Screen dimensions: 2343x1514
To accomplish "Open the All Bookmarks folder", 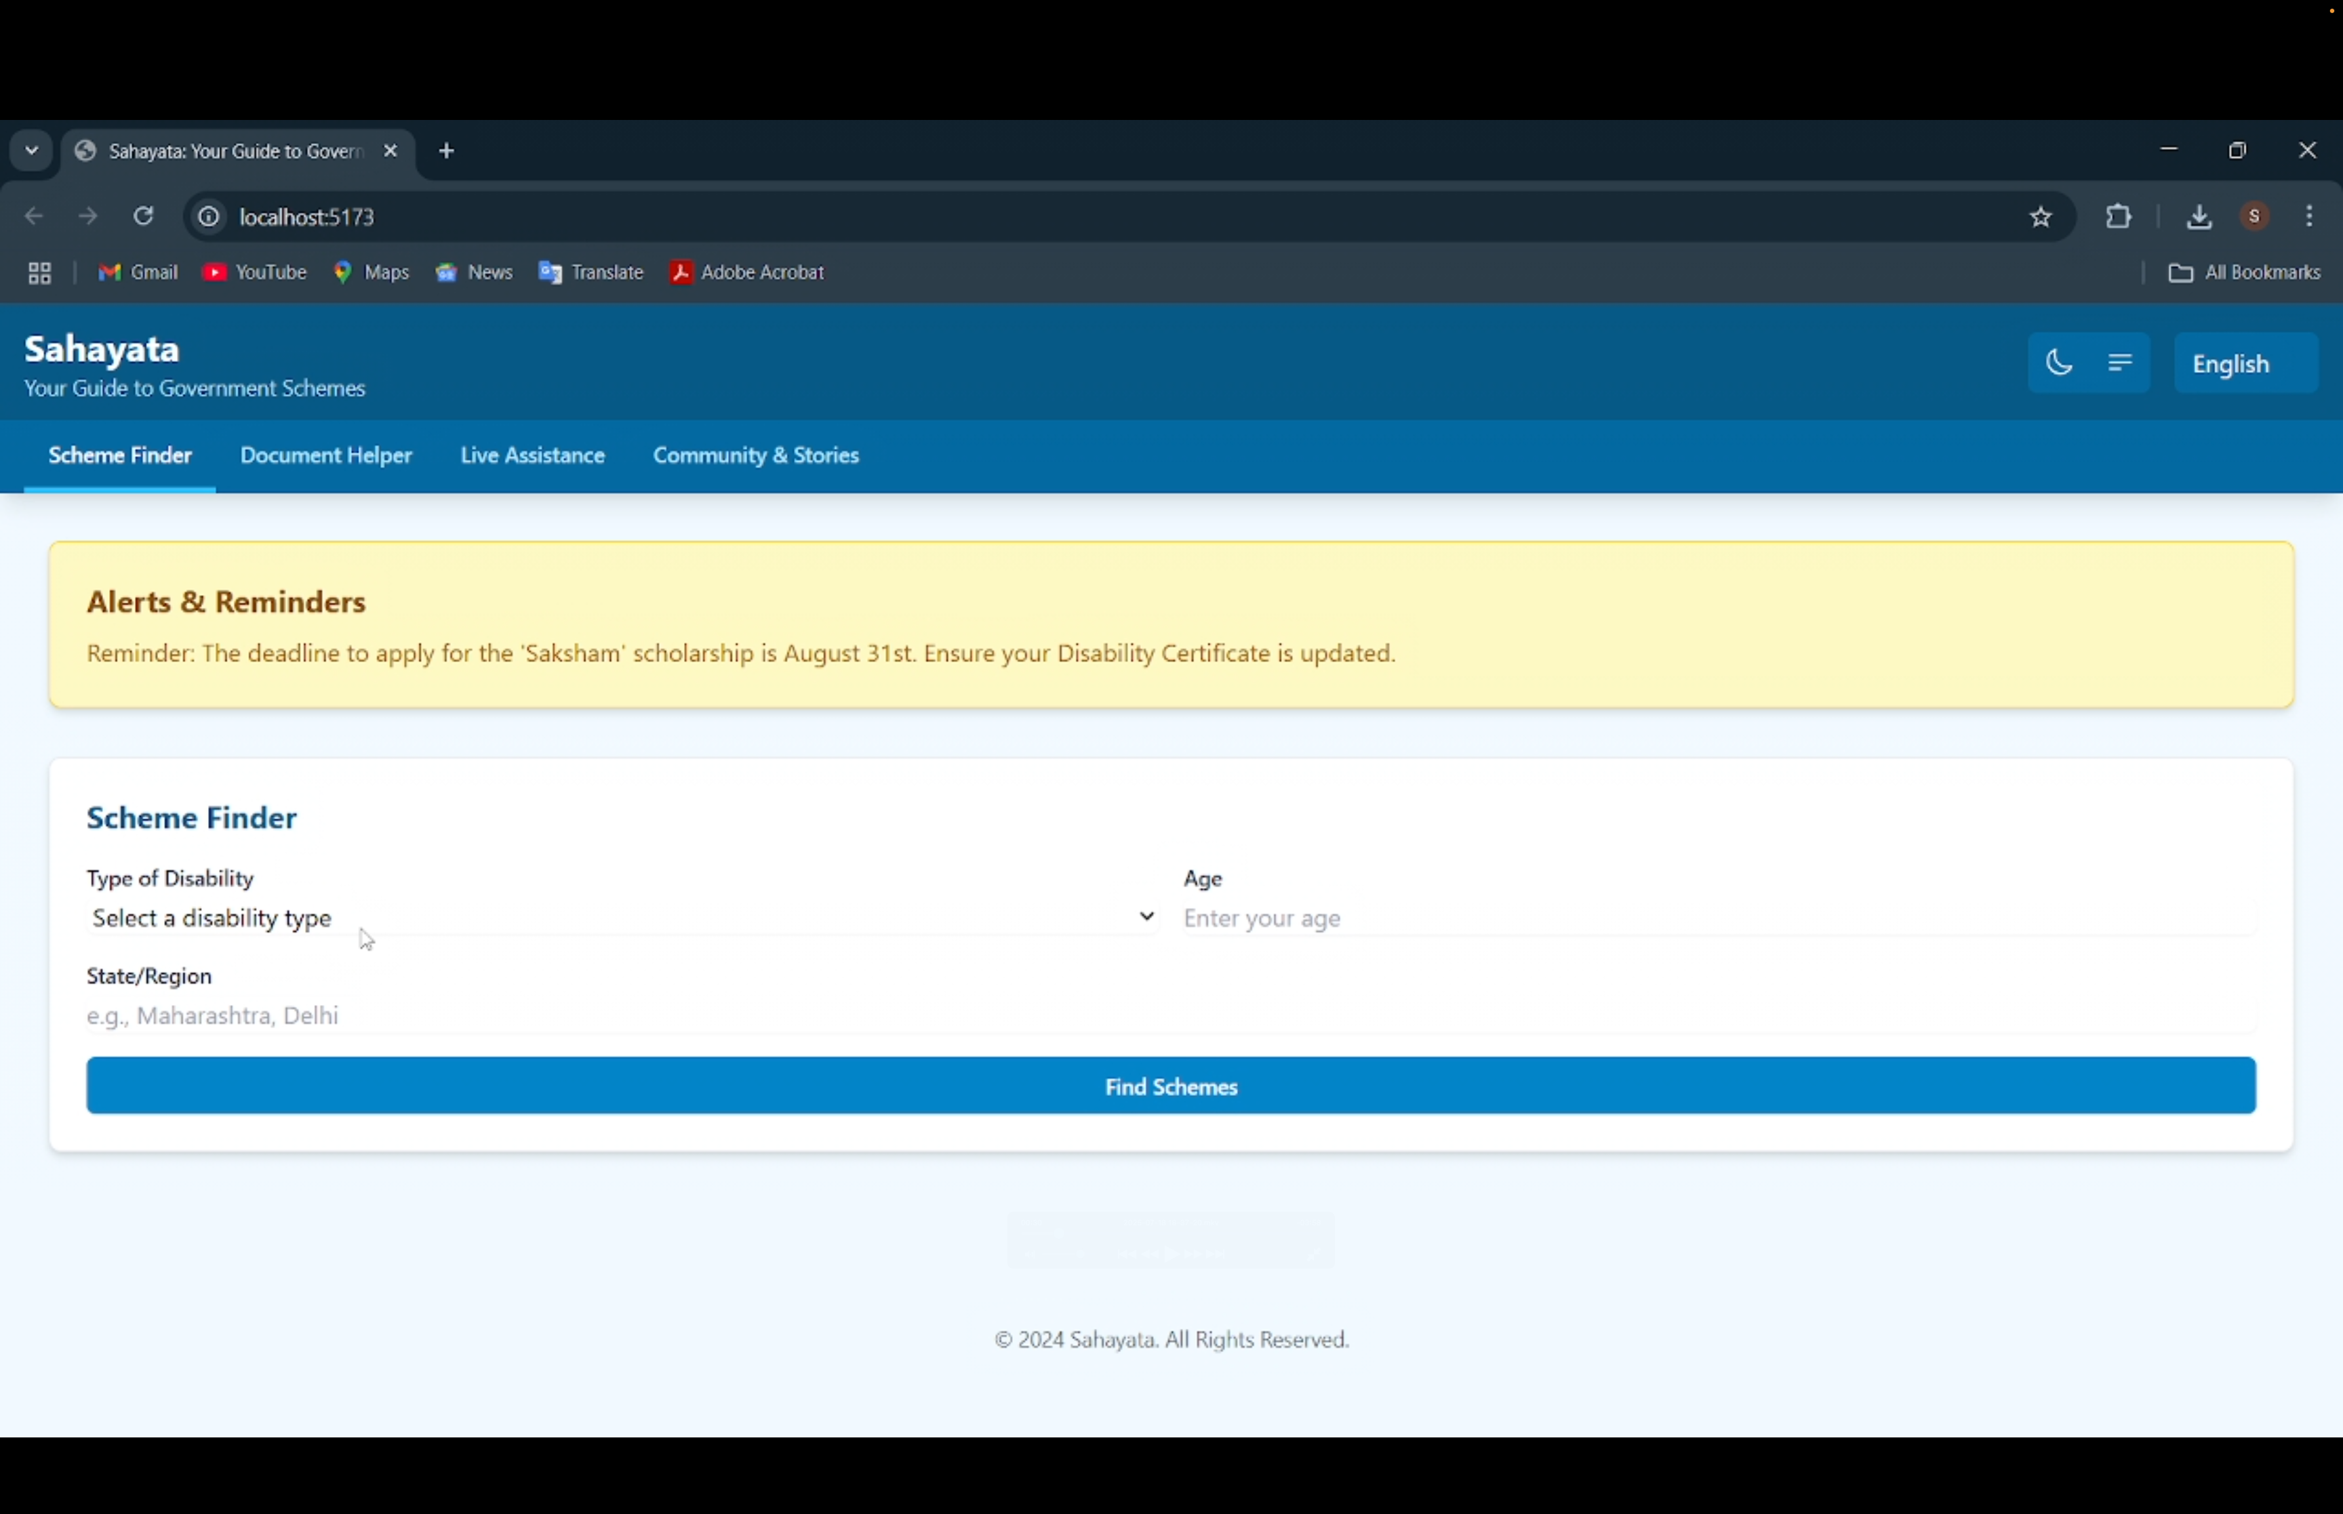I will point(2245,273).
